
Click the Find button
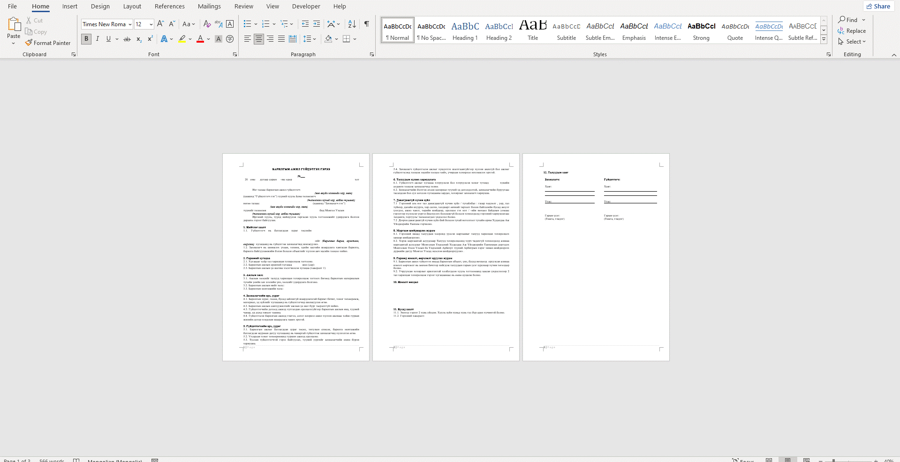pos(848,20)
